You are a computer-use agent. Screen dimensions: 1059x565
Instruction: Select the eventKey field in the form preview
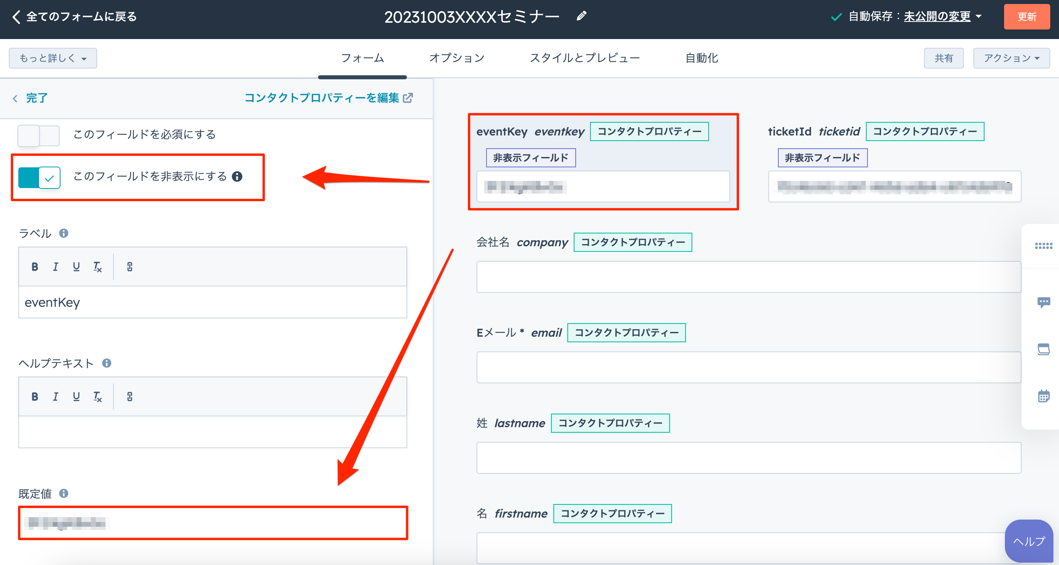[603, 162]
